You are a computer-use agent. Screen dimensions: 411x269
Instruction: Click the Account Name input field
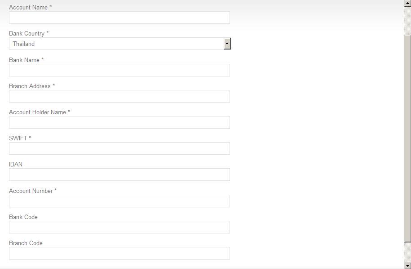point(119,18)
